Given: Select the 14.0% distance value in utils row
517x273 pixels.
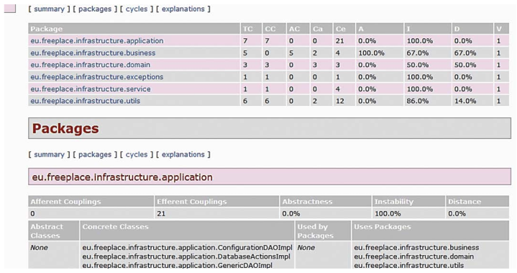Looking at the screenshot, I should [465, 101].
